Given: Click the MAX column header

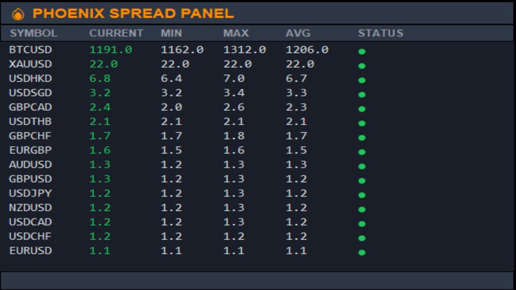Looking at the screenshot, I should 236,33.
